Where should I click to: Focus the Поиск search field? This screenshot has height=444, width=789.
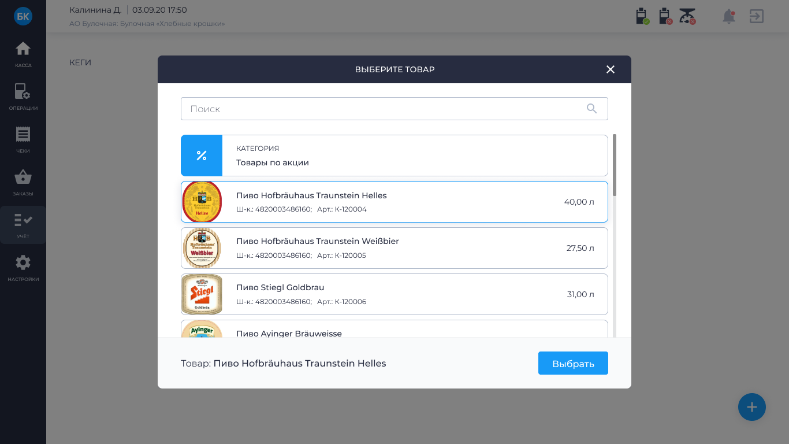(394, 109)
